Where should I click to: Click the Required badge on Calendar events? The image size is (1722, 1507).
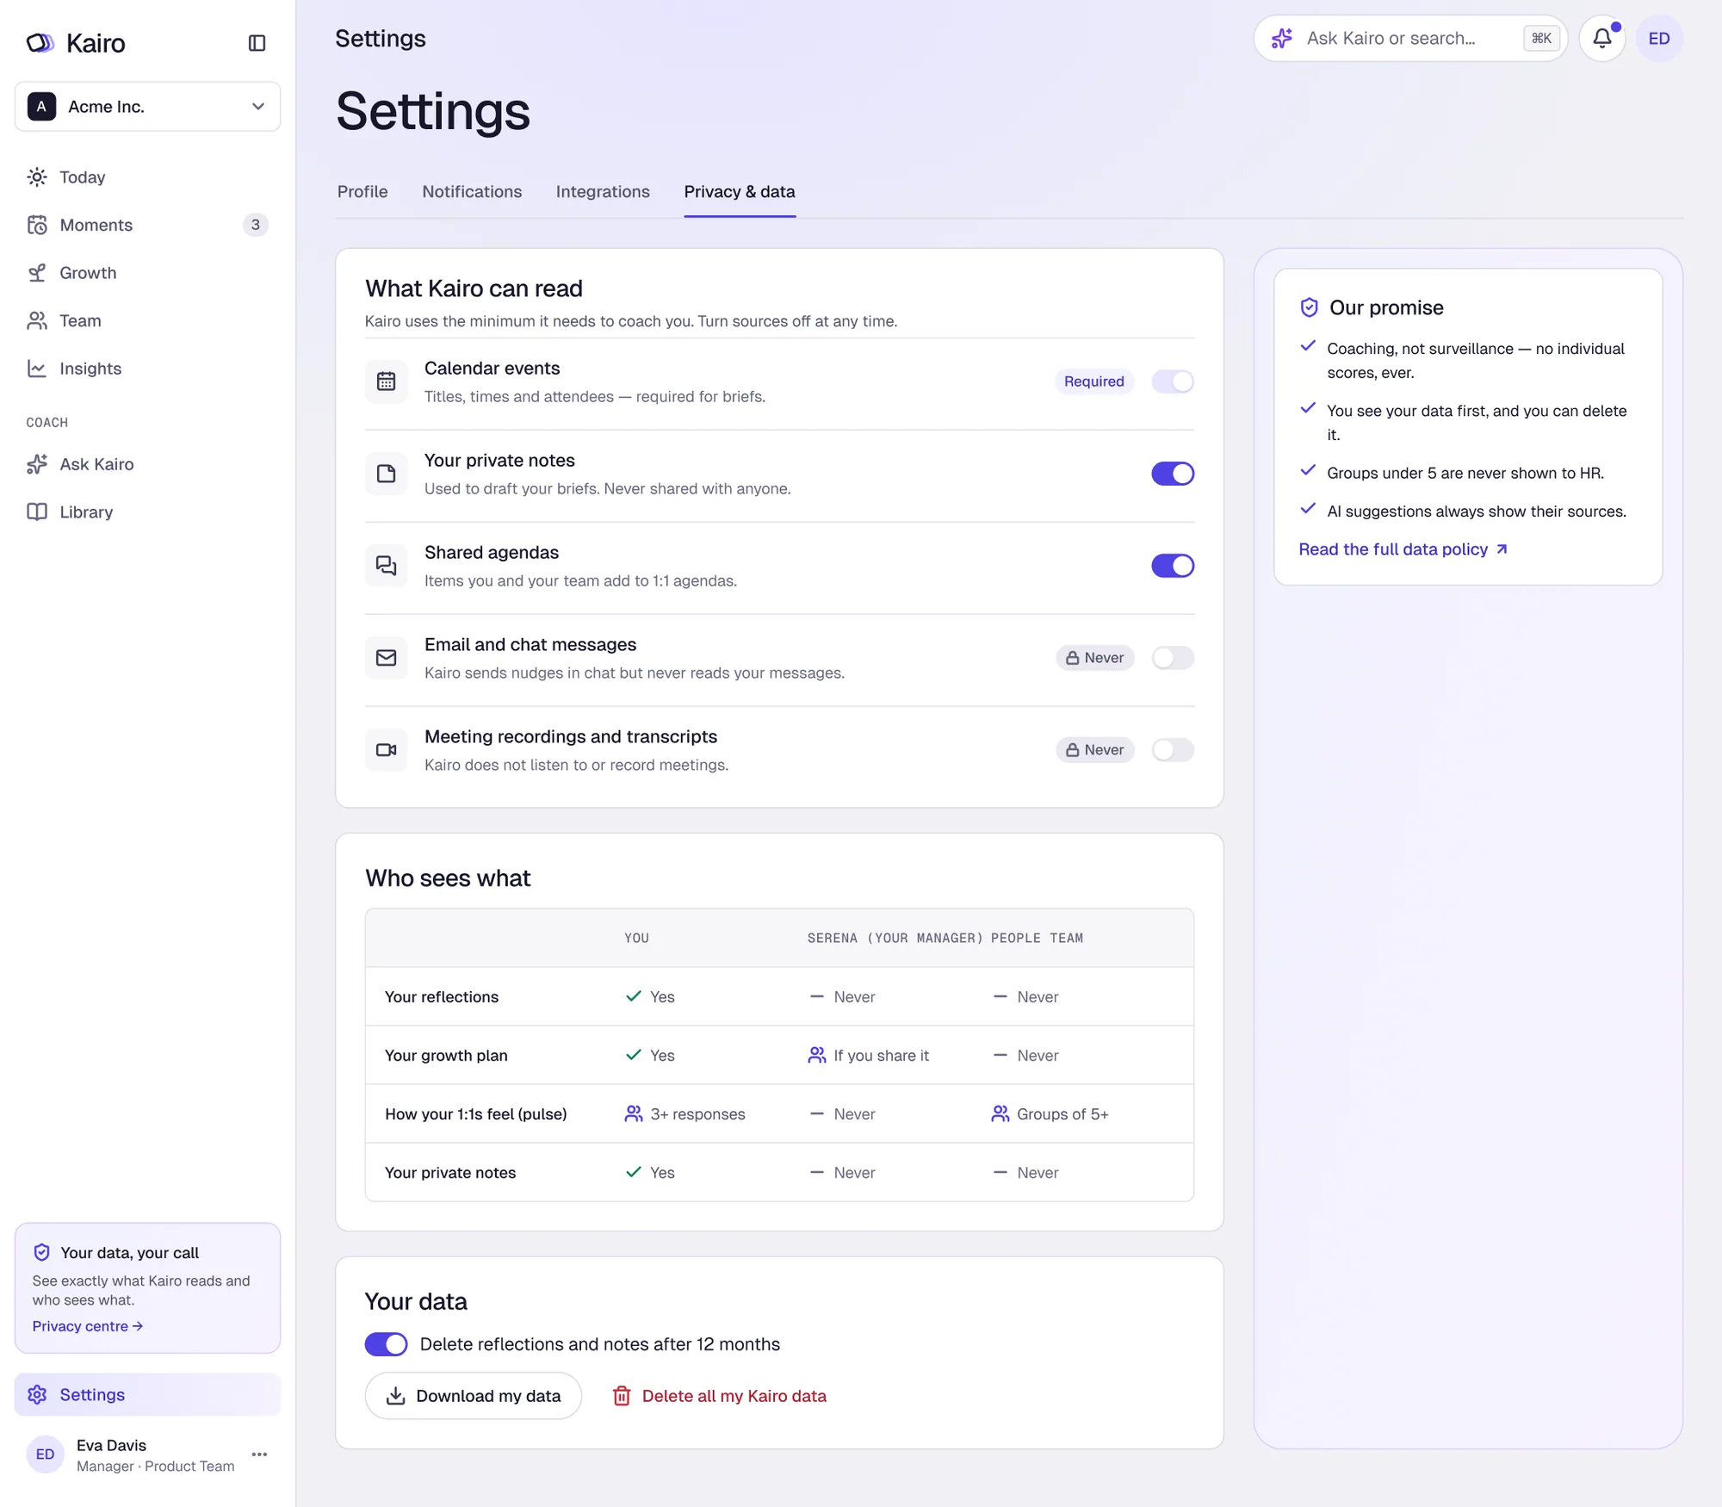(1093, 381)
